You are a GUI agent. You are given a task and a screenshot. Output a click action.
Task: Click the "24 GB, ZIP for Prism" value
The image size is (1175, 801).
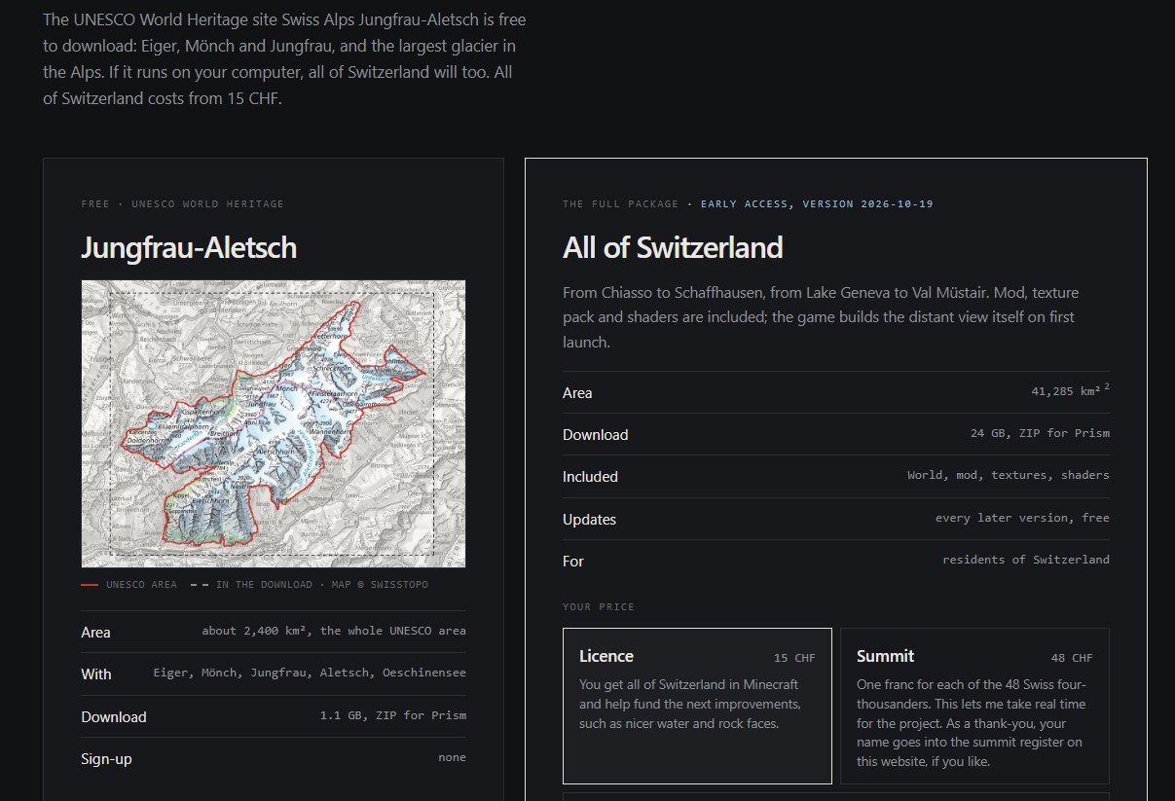[1040, 433]
